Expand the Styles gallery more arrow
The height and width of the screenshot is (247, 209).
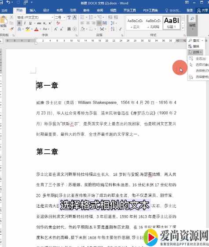point(183,28)
